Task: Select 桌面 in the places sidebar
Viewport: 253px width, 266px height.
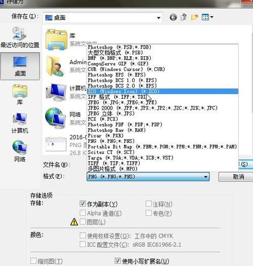Action: 20,66
